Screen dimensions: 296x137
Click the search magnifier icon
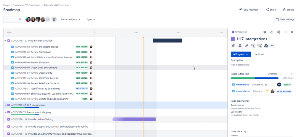(20, 19)
